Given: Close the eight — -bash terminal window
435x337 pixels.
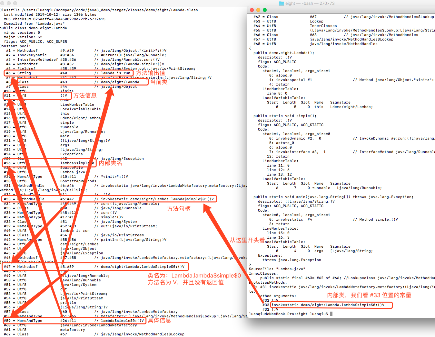Looking at the screenshot, I should click(x=252, y=10).
